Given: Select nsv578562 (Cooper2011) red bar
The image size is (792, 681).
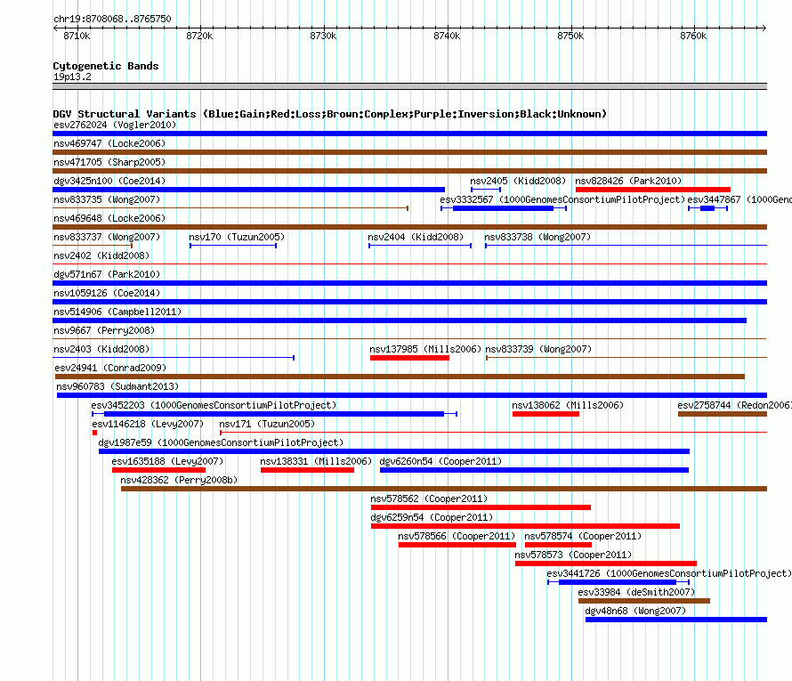Looking at the screenshot, I should pyautogui.click(x=481, y=507).
